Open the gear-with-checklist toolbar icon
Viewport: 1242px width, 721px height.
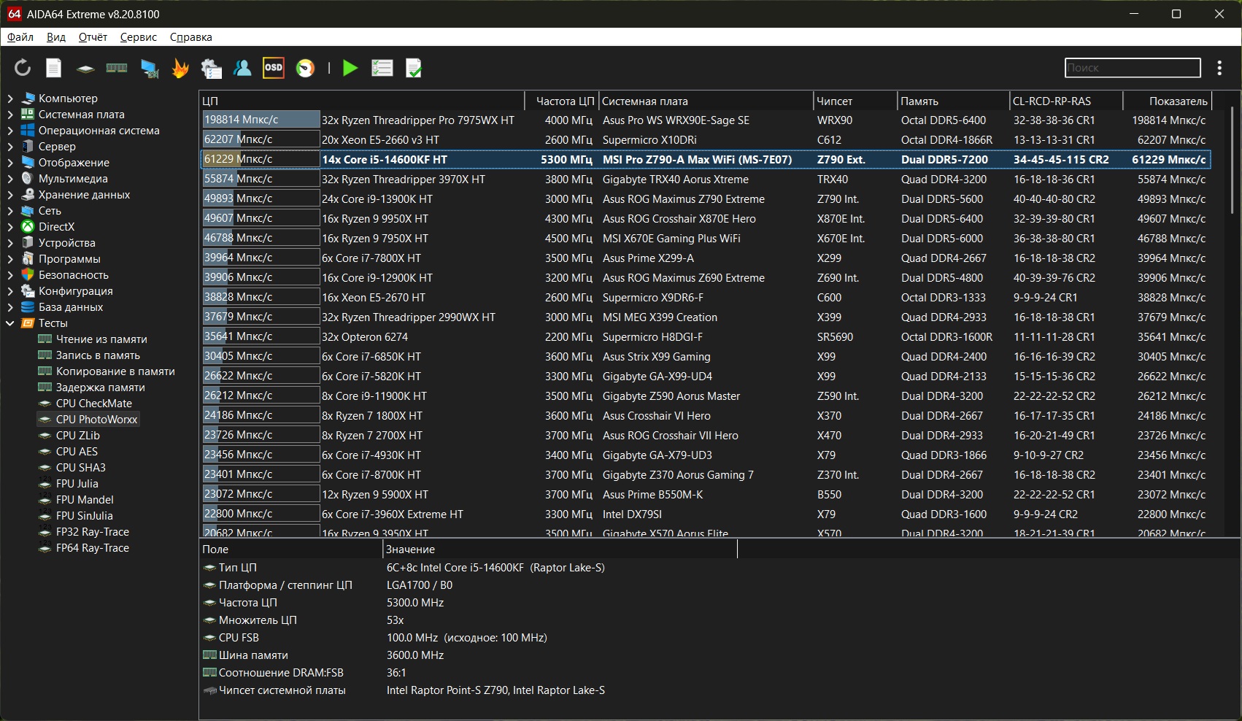coord(212,69)
